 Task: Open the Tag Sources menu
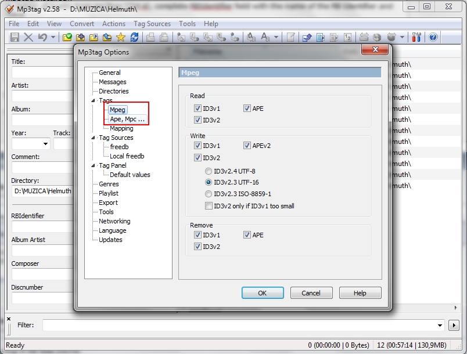(152, 24)
